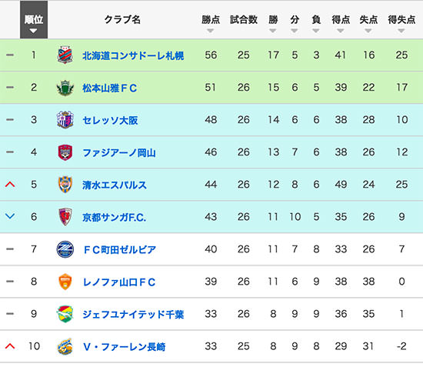The image size is (423, 367).
Task: Click the Hokkaido Consadole Sapporo club crest
Action: tap(65, 55)
